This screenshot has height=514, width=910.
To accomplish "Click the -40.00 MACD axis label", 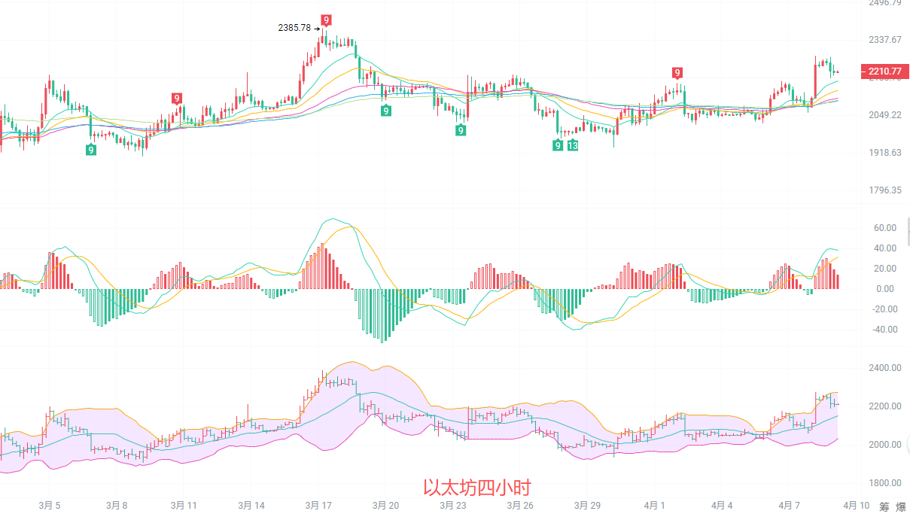I will [883, 330].
